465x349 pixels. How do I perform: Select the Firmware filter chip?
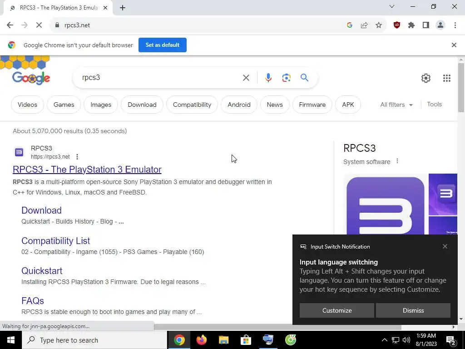coord(312,105)
